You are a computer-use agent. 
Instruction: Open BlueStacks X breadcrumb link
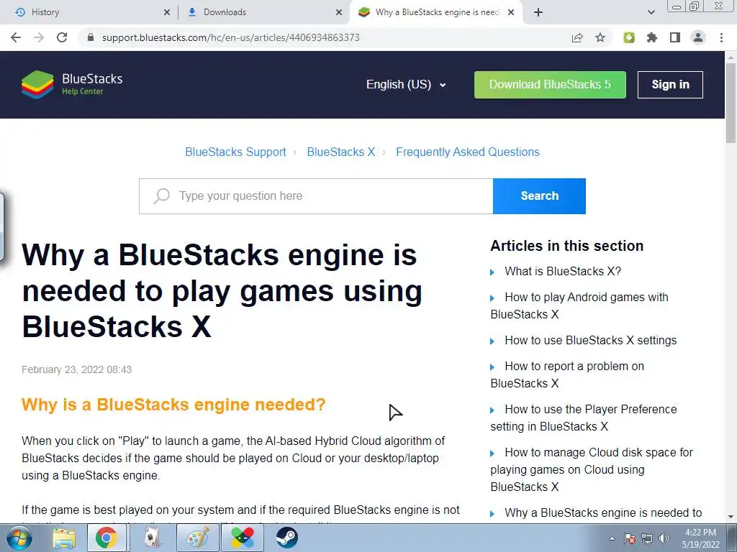(340, 152)
